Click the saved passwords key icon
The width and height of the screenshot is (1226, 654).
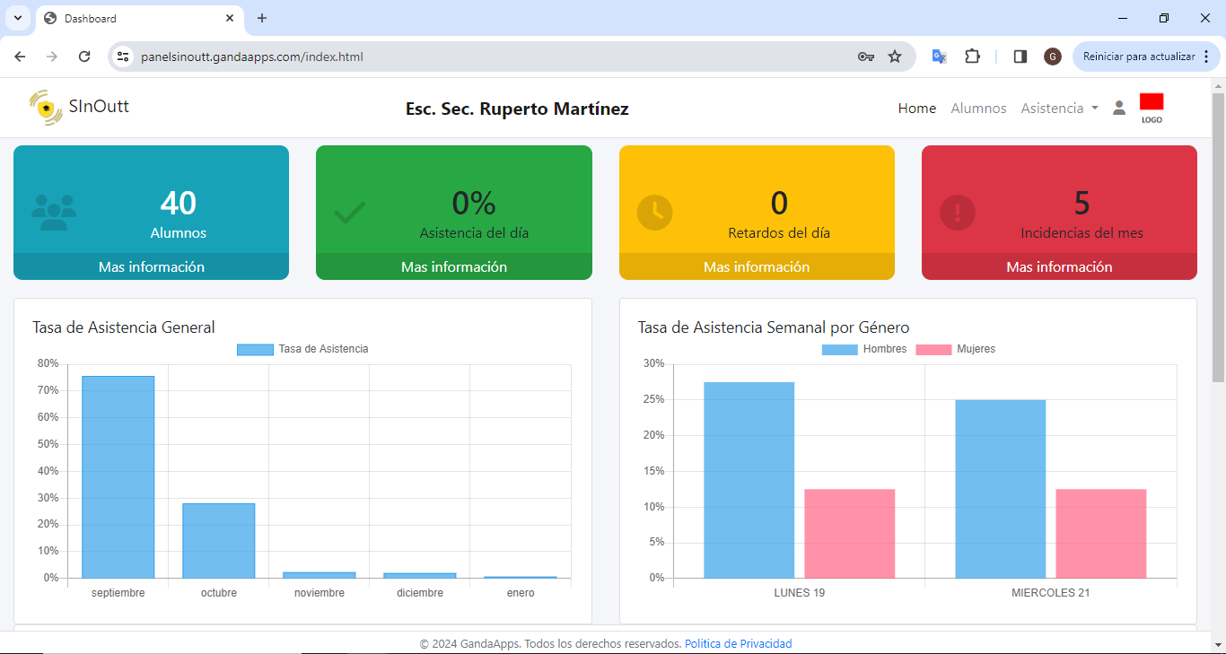click(865, 57)
